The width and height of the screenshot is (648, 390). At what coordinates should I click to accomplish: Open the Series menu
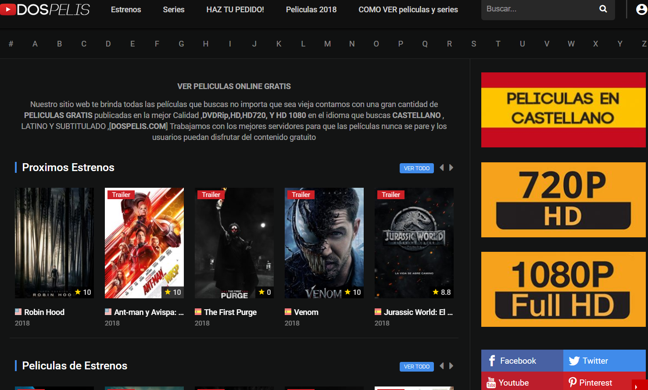click(x=174, y=10)
